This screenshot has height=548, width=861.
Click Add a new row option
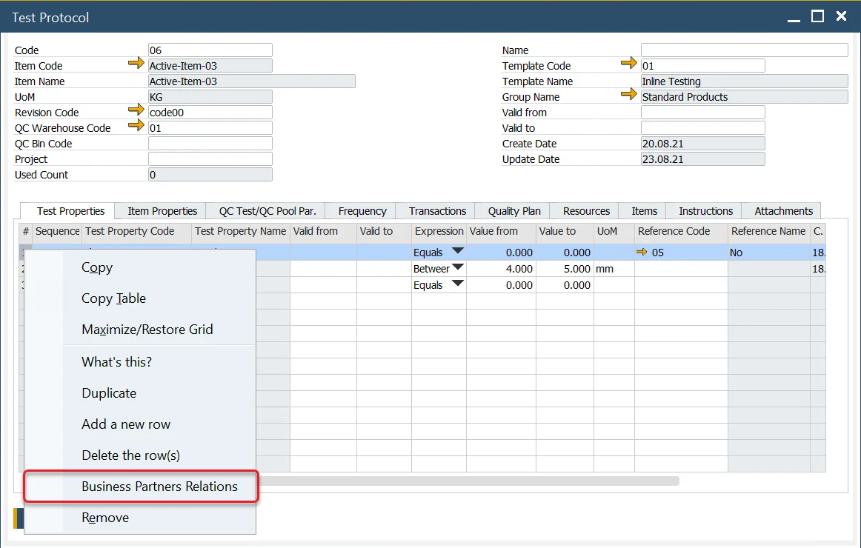click(126, 424)
